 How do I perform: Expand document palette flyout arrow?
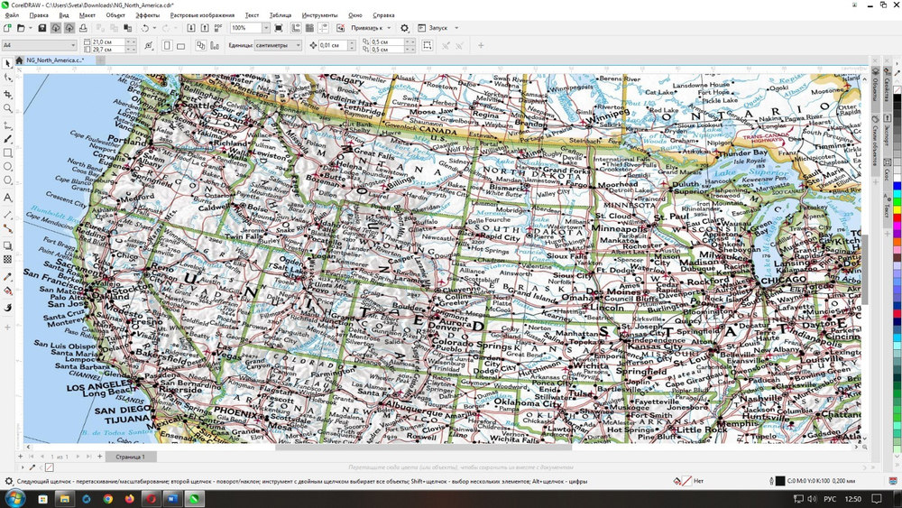tap(23, 467)
